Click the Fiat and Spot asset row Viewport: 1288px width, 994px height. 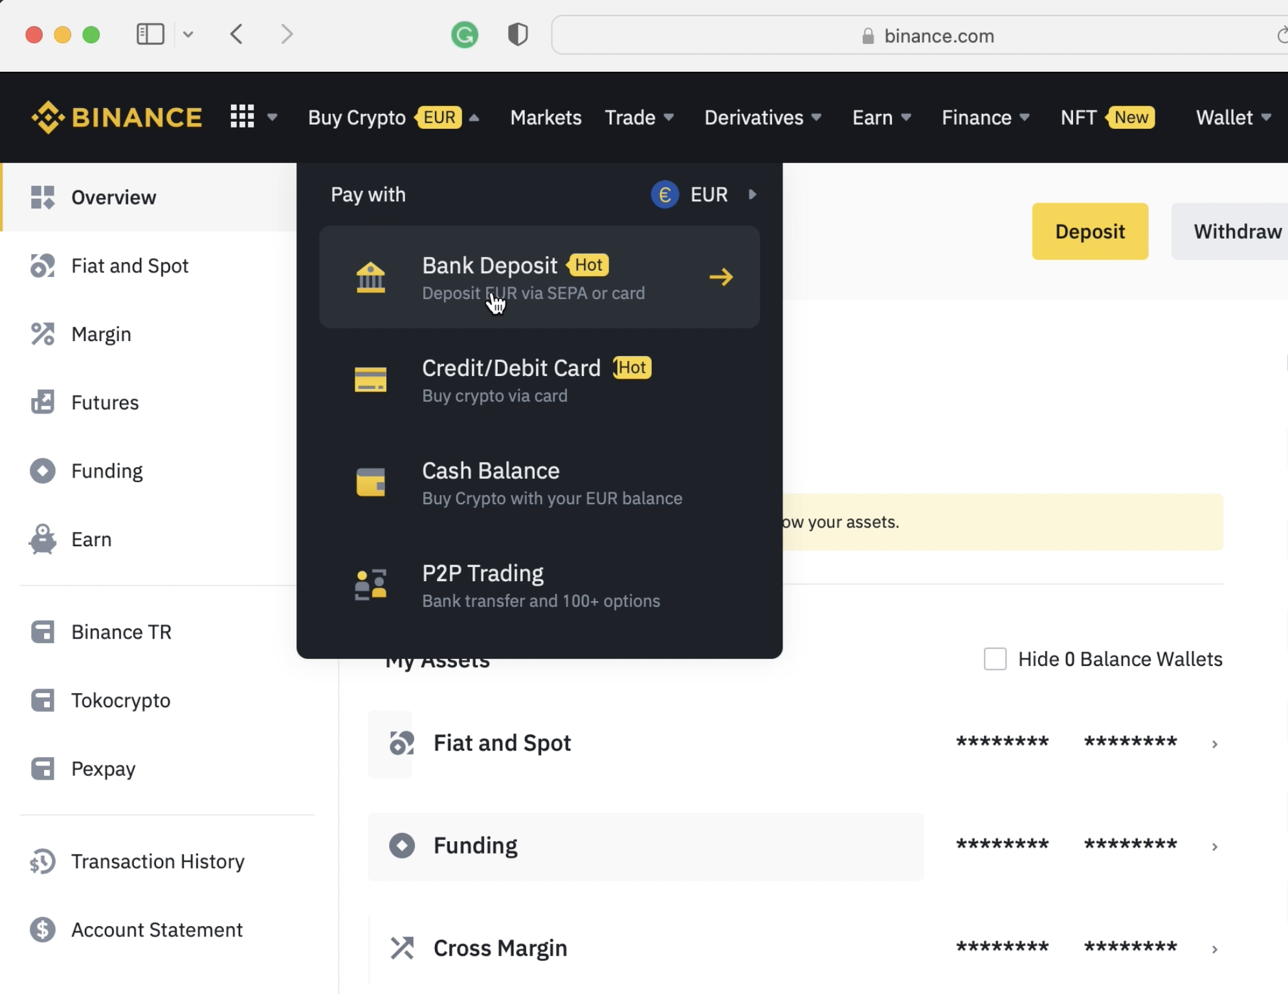(795, 744)
